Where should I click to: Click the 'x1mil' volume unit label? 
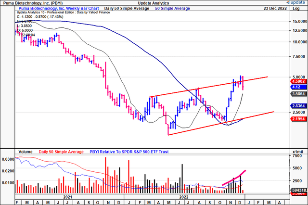[297, 152]
